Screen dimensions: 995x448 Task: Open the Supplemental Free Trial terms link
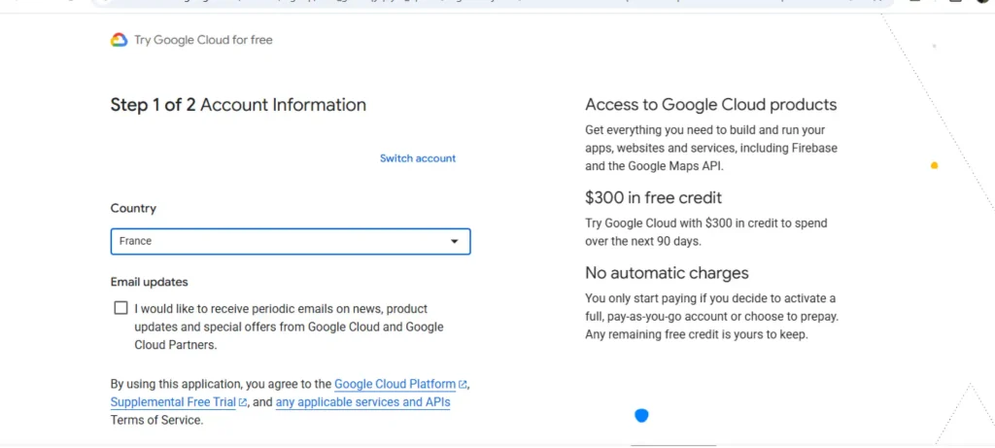[173, 402]
